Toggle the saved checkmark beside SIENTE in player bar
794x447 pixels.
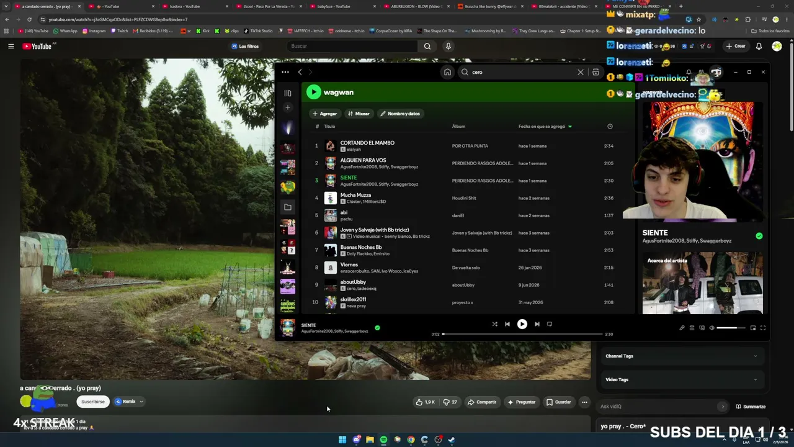click(x=377, y=328)
